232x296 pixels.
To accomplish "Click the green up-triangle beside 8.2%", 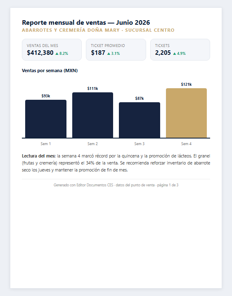I will point(57,54).
